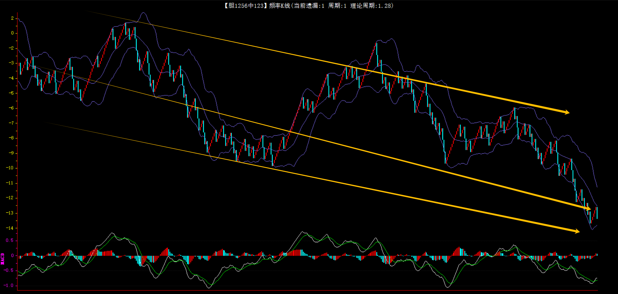This screenshot has height=294, width=618.
Task: Click the "-8" axis tick label
Action: click(11, 138)
